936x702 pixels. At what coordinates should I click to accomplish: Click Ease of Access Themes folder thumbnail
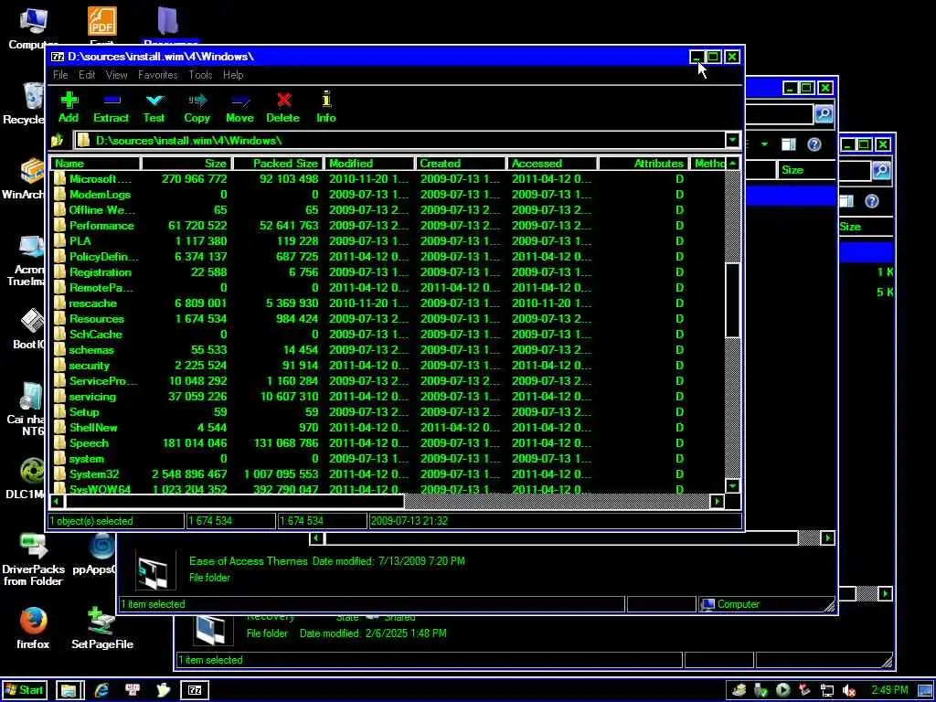(154, 569)
